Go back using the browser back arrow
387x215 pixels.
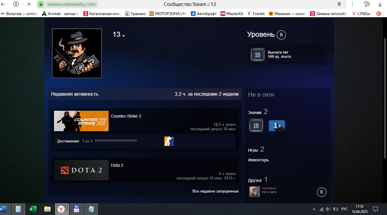click(4, 4)
